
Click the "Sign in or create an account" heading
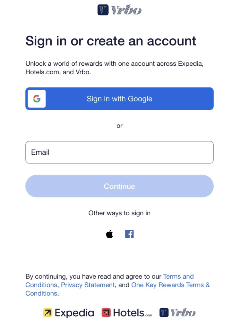(111, 41)
